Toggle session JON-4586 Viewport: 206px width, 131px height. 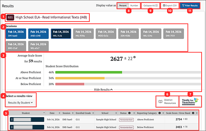128,34
